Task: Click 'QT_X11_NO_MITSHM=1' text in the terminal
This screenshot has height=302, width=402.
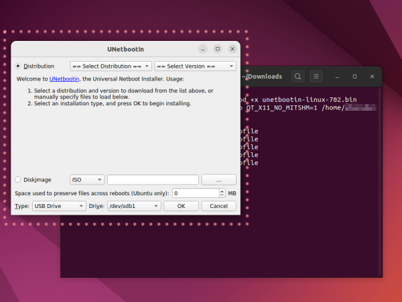Action: (x=282, y=107)
